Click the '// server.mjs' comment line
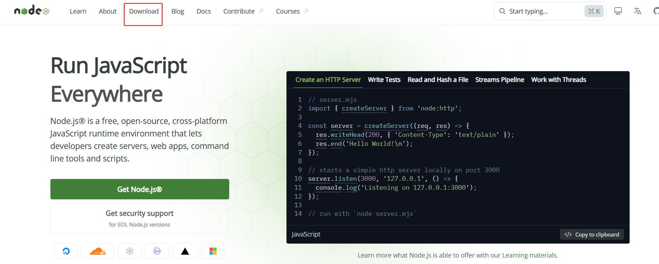This screenshot has width=659, height=264. 333,100
